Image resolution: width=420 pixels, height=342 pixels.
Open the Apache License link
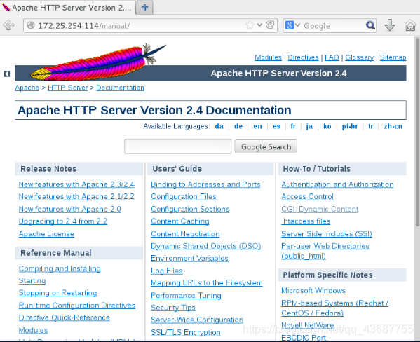(x=46, y=234)
